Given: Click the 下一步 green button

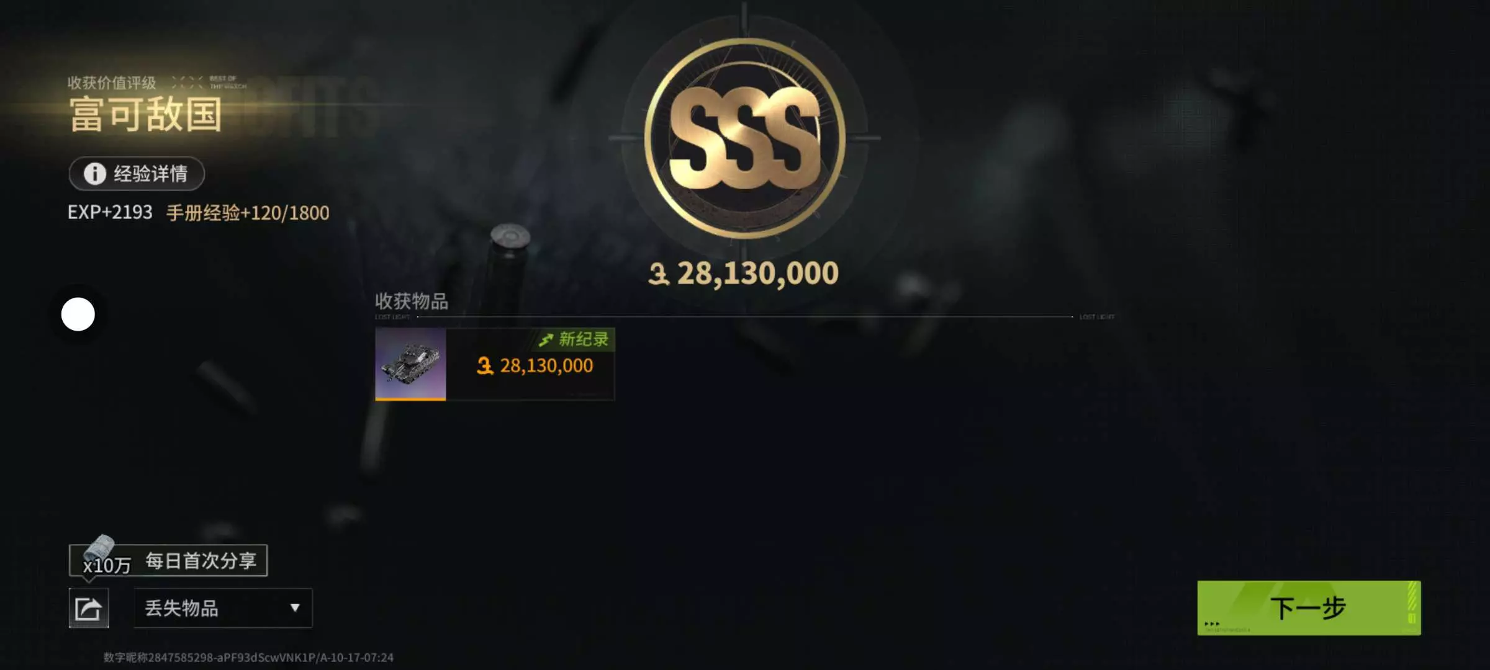Looking at the screenshot, I should pos(1309,608).
